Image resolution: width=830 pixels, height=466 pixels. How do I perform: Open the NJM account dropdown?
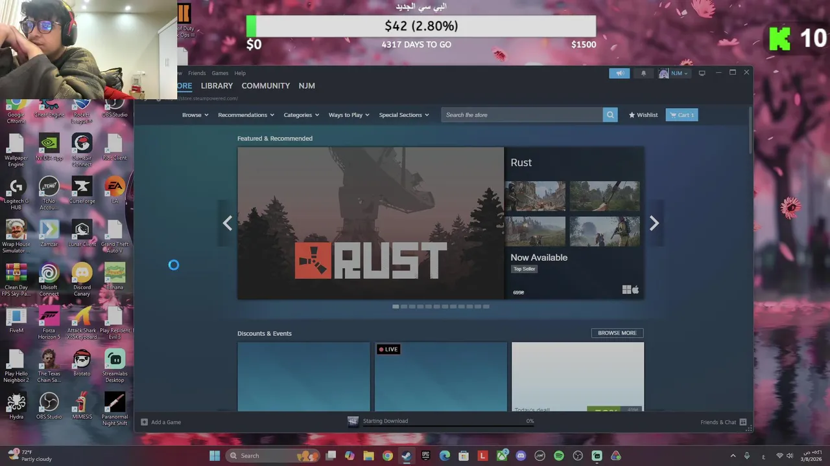click(674, 73)
